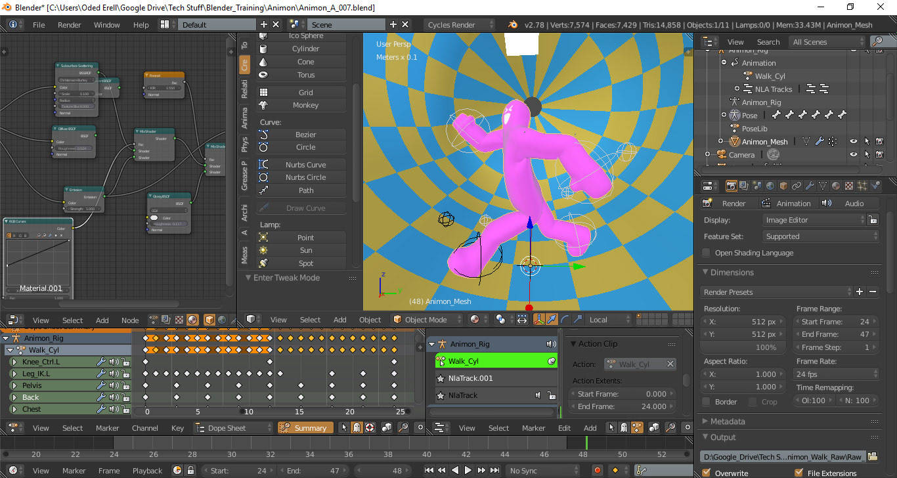
Task: Expand the Metadata panel
Action: click(726, 422)
